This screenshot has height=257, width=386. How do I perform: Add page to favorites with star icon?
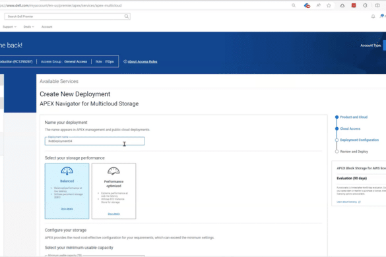coord(329,5)
